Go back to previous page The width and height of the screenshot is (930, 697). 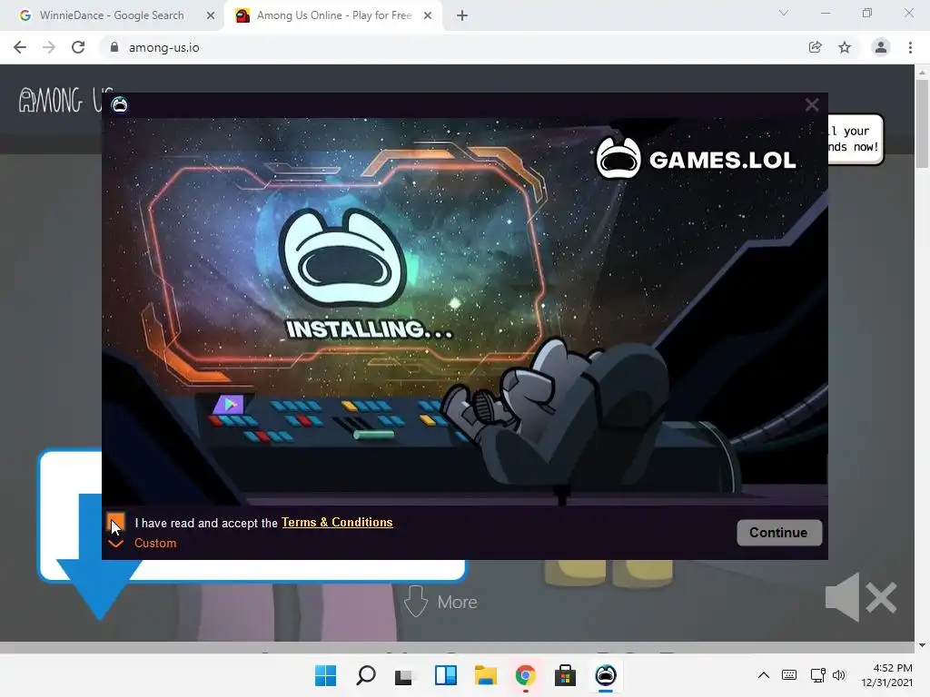pos(20,47)
